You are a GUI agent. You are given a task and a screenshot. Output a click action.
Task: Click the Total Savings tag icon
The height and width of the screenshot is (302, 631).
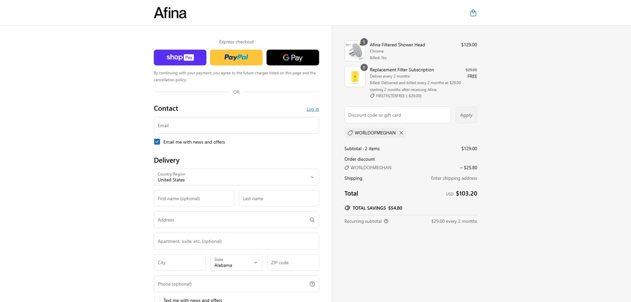click(x=347, y=208)
